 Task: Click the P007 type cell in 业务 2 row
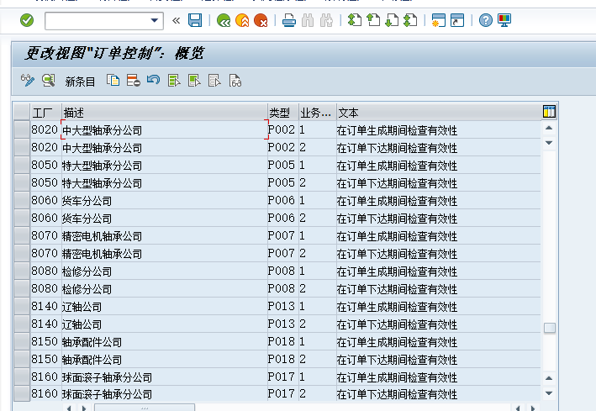coord(282,253)
